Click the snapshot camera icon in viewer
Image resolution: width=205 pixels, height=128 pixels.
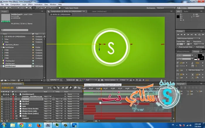77,80
